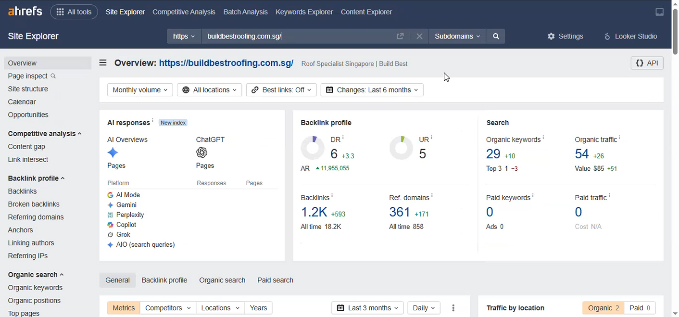Toggle the sidebar hamburger menu
Screen dimensions: 679x317
103,63
